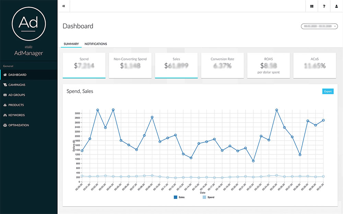Click the 'Date' x-axis label
The height and width of the screenshot is (214, 343).
pos(203,192)
